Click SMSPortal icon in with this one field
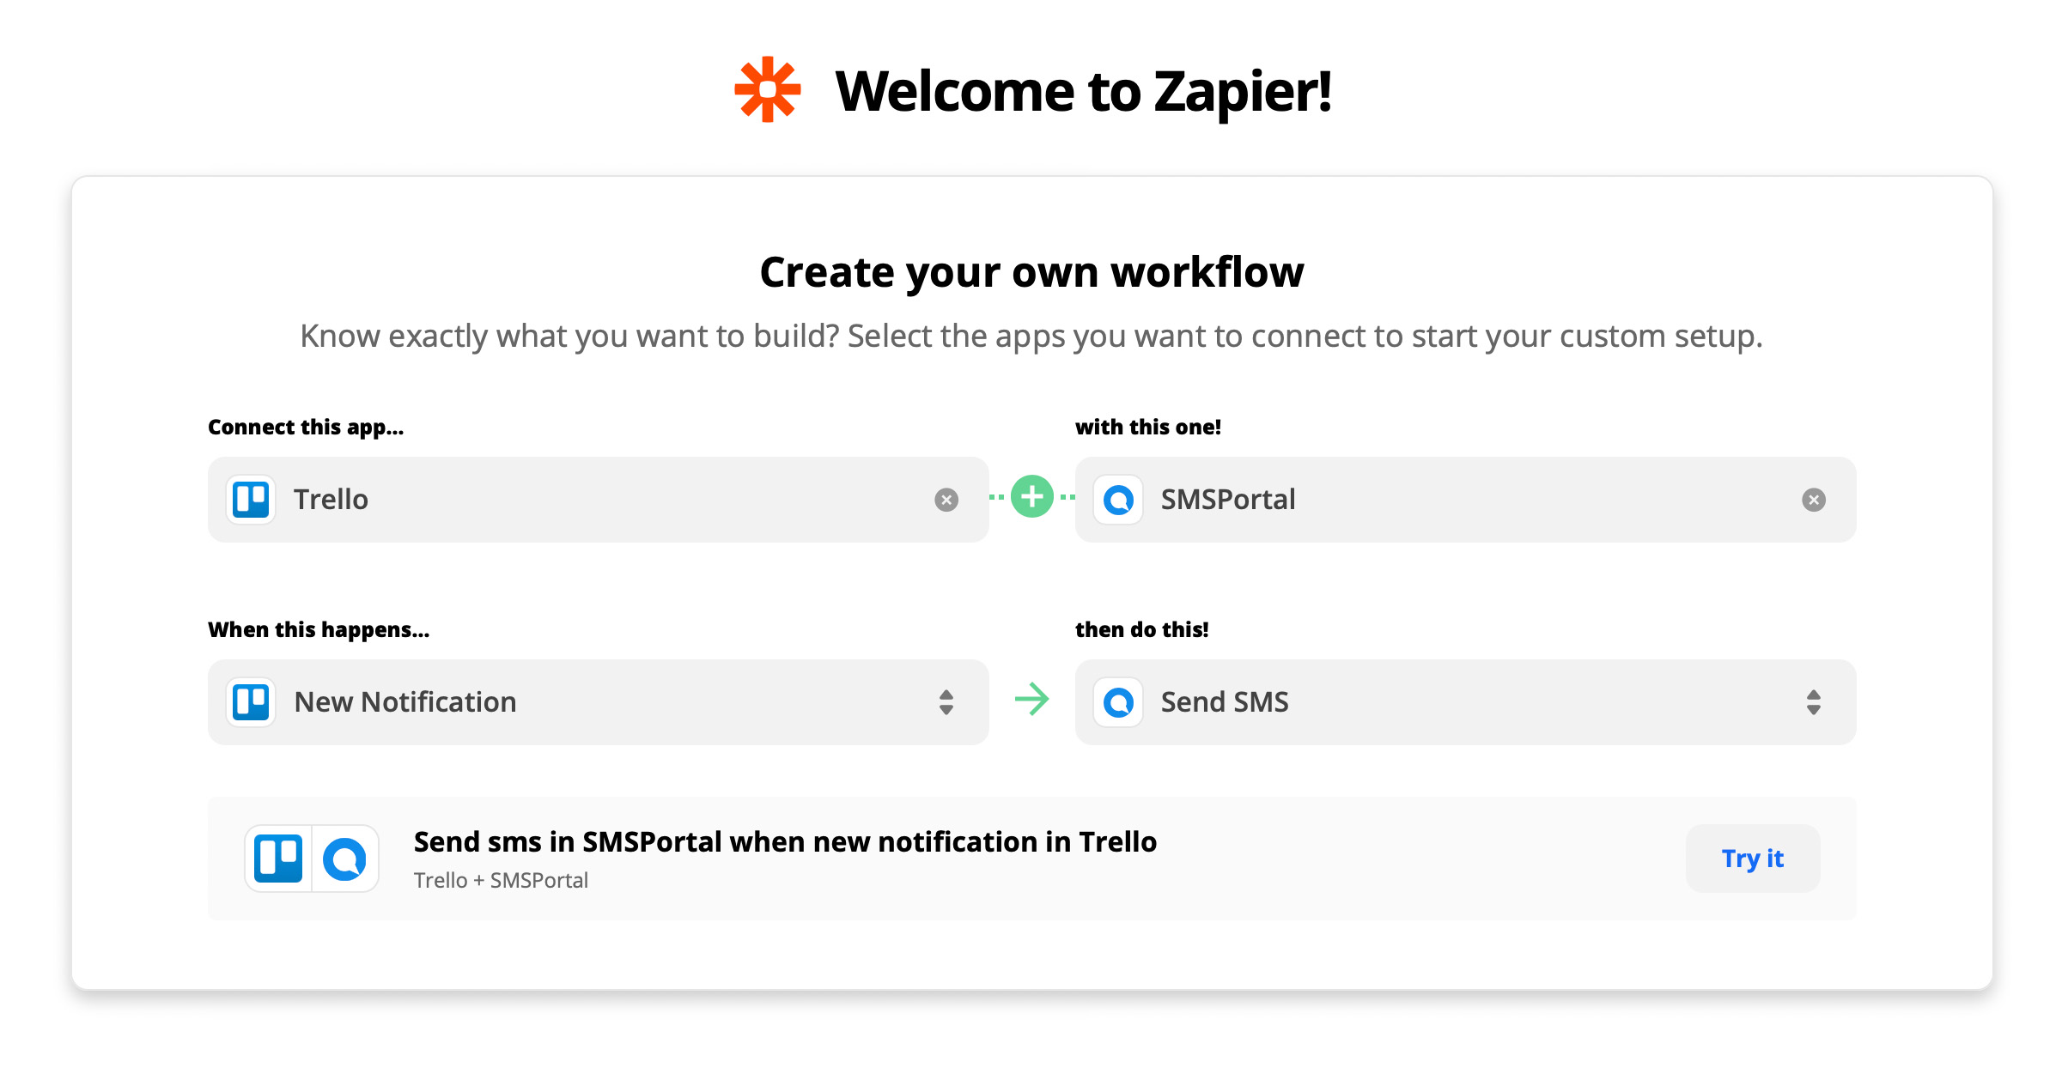This screenshot has width=2068, height=1068. coord(1118,500)
